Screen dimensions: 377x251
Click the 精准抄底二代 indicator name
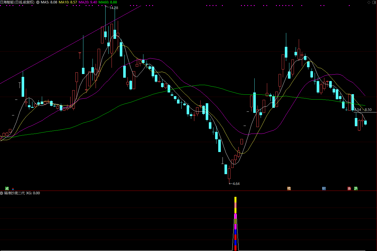pyautogui.click(x=15, y=193)
